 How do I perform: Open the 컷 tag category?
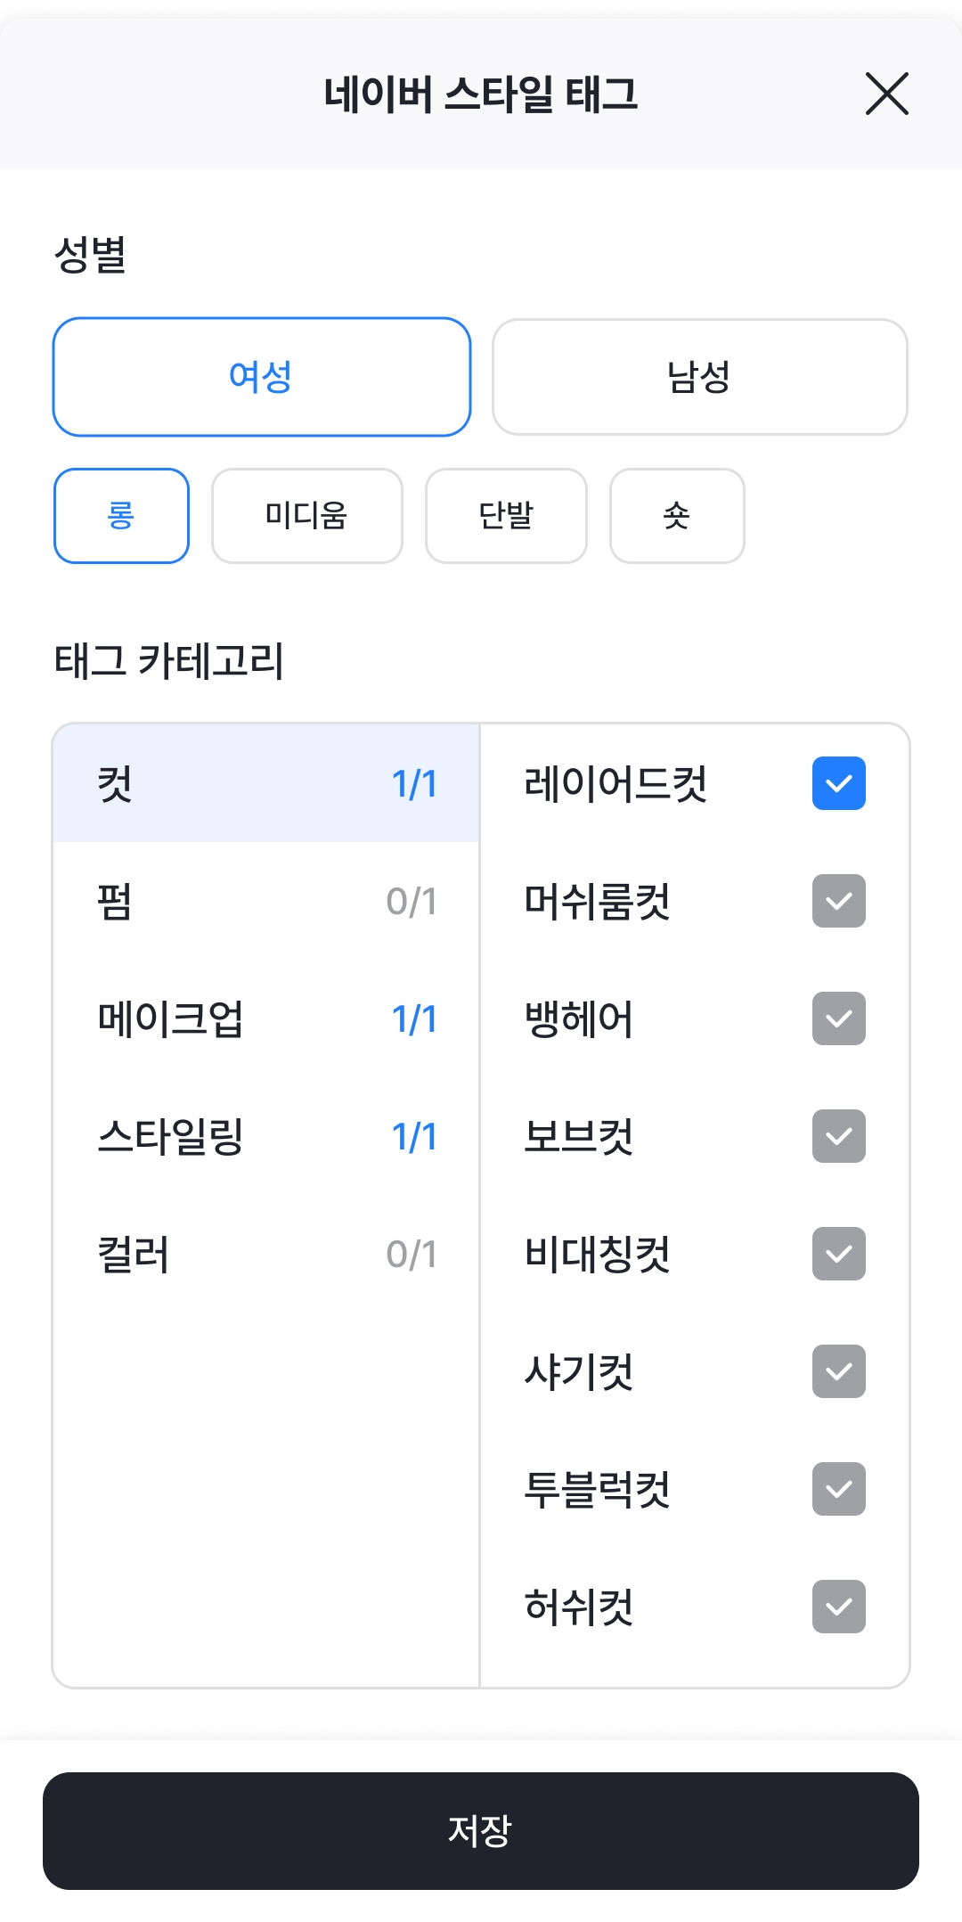pos(265,784)
